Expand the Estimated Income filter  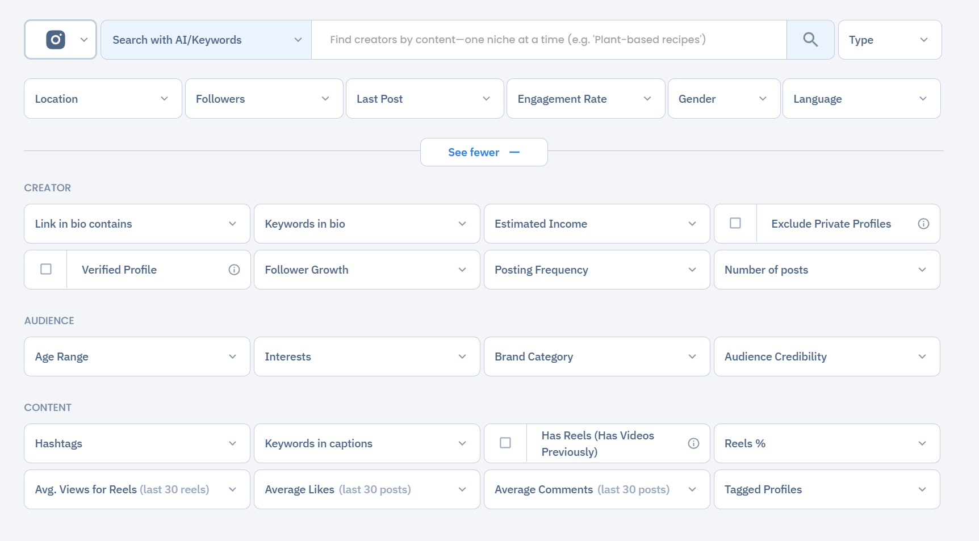[x=597, y=224]
